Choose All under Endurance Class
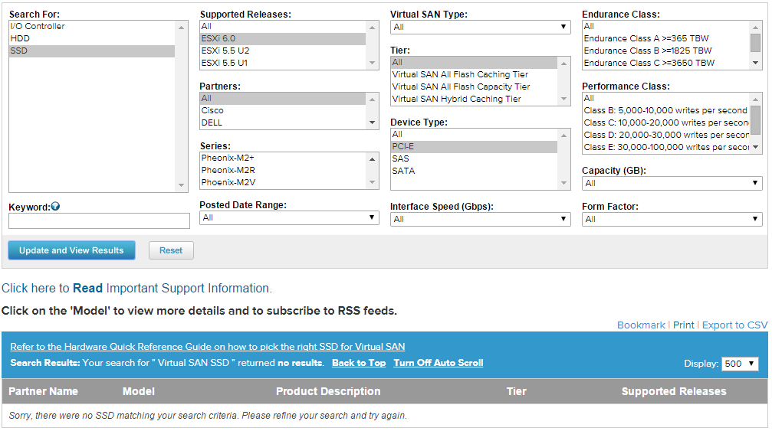Screen dimensions: 772x431 [x=665, y=27]
